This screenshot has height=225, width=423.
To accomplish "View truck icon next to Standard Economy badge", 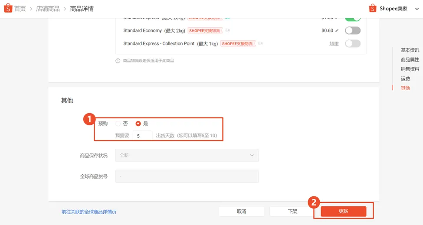I will tap(228, 30).
